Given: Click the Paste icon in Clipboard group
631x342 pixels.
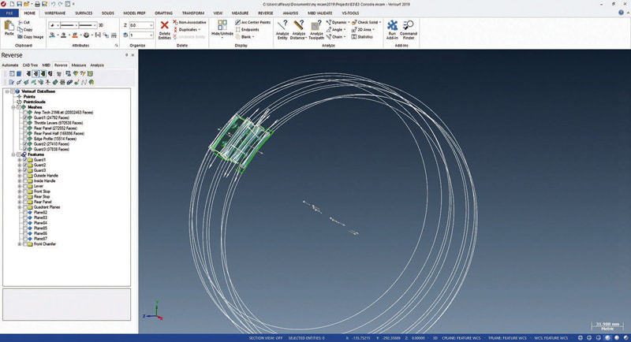Looking at the screenshot, I should coord(9,26).
